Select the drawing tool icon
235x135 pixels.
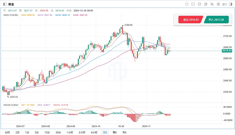click(193, 4)
